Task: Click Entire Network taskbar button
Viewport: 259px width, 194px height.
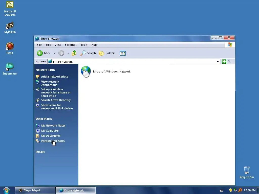Action: 75,190
